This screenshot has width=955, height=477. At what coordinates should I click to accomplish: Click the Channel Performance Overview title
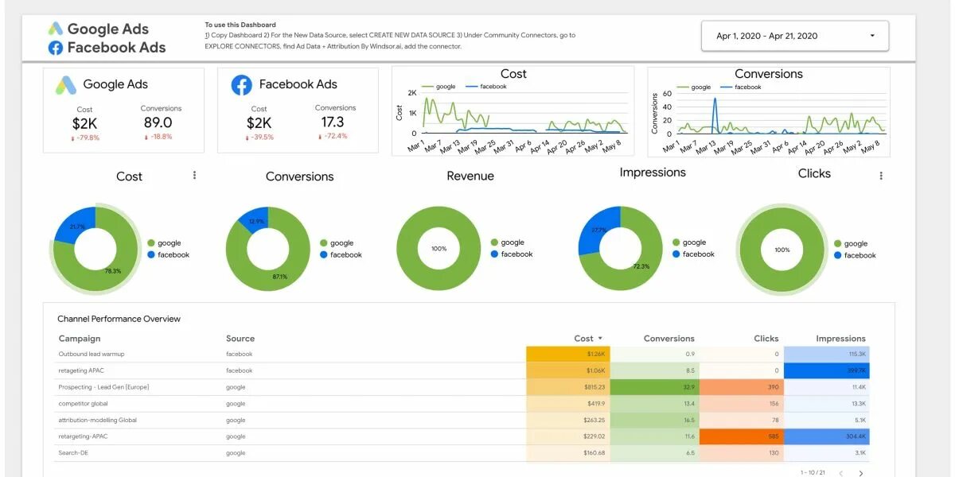pyautogui.click(x=119, y=319)
